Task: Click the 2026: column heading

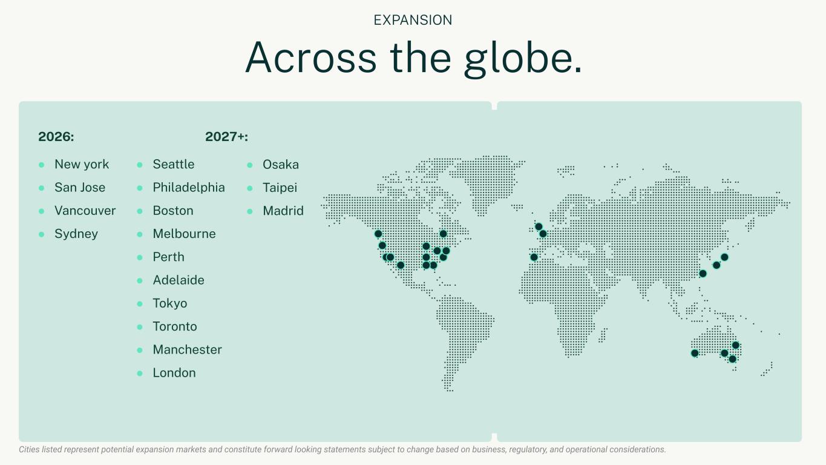Action: click(x=56, y=137)
